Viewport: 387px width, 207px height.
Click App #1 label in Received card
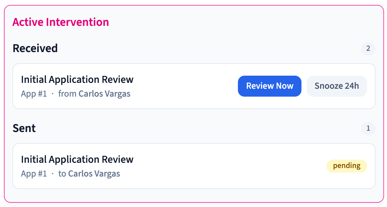coord(34,94)
